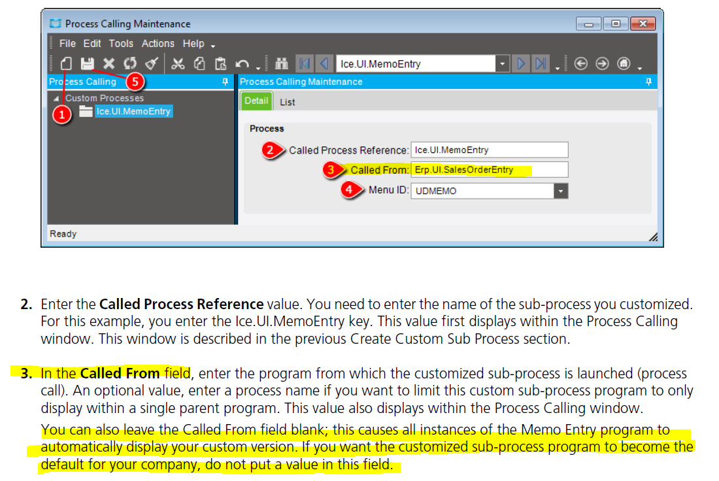Viewport: 719px width, 481px height.
Task: Open the toolbar options arrow after Home
Action: pyautogui.click(x=640, y=69)
